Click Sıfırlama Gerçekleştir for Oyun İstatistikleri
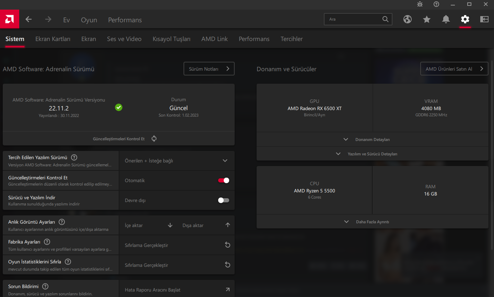The width and height of the screenshot is (494, 297). coord(146,265)
